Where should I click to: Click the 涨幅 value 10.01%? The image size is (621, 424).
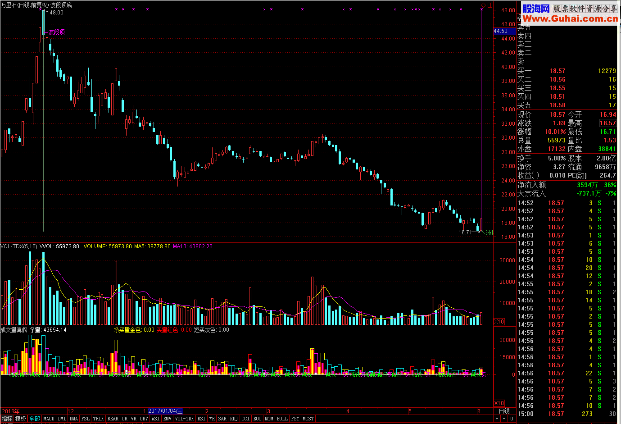[x=555, y=132]
